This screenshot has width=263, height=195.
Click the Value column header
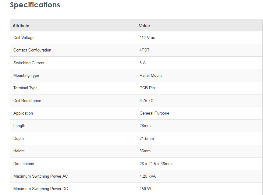[x=144, y=26]
